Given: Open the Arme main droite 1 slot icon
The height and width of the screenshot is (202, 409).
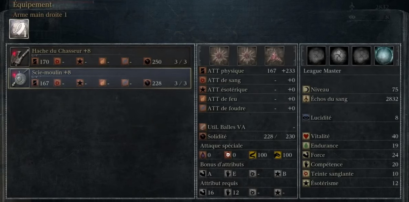Looking at the screenshot, I should click(x=19, y=29).
